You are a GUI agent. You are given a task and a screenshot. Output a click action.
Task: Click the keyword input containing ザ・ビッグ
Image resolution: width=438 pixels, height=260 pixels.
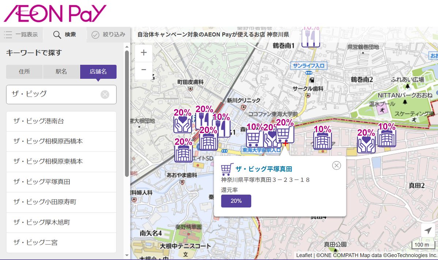point(61,94)
